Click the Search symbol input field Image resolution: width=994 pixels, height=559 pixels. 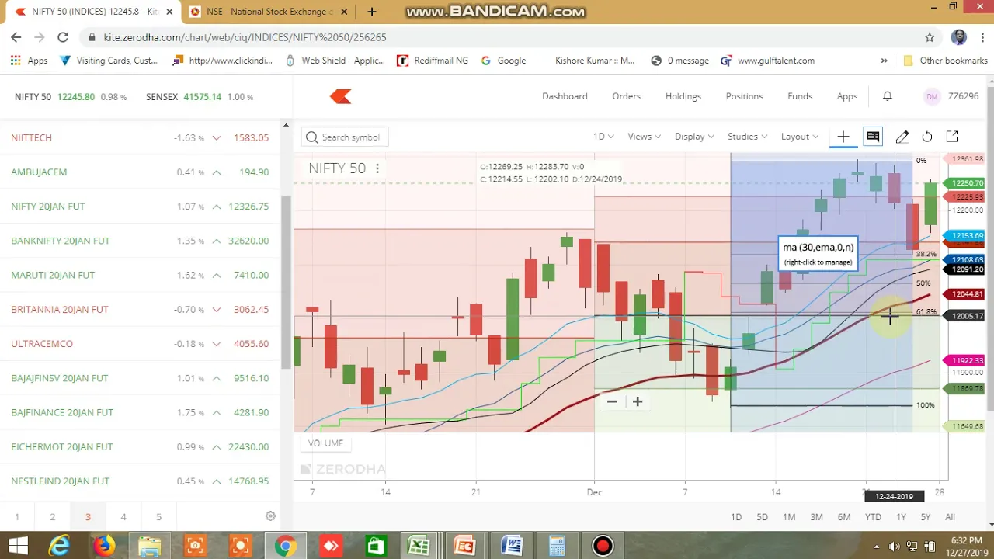coord(345,137)
